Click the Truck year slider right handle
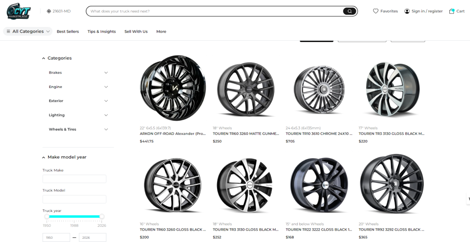The height and width of the screenshot is (242, 470). pyautogui.click(x=102, y=216)
